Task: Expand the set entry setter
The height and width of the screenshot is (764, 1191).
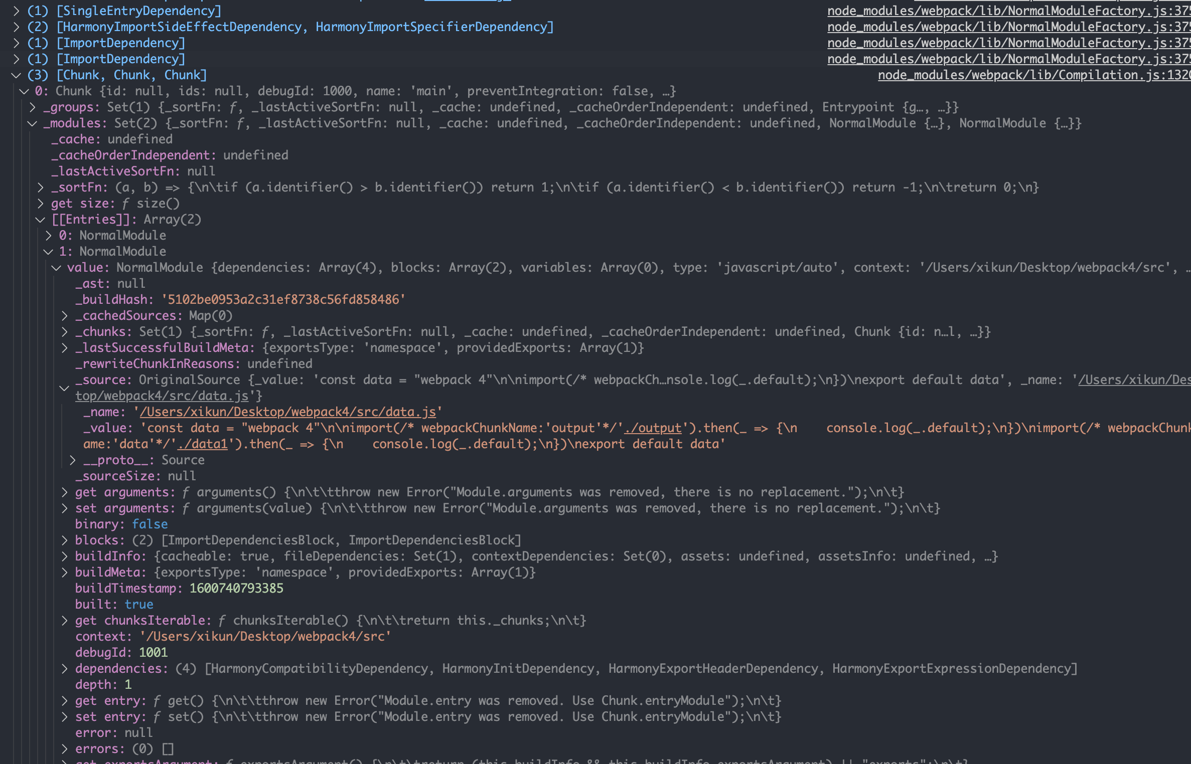Action: coord(64,717)
